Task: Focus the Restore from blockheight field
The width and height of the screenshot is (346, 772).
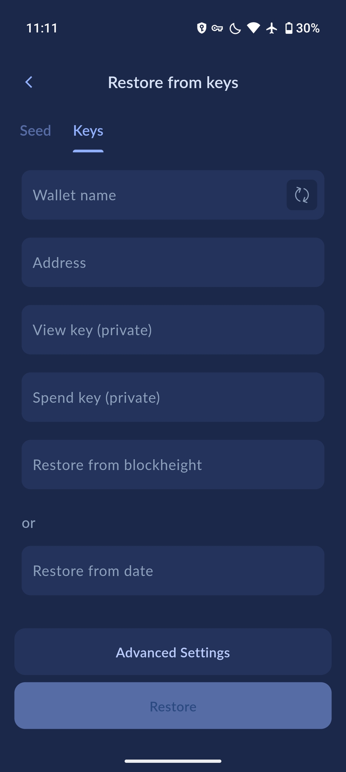Action: coord(173,464)
